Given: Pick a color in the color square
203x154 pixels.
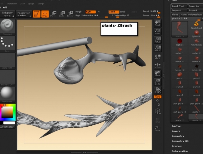Looking at the screenshot, I should [x=7, y=112].
